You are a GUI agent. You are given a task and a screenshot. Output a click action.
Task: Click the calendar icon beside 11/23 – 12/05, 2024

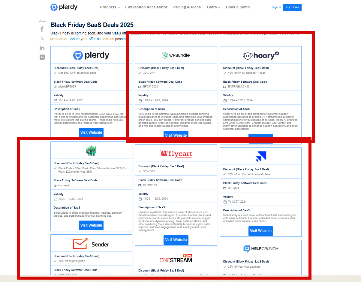140,199
